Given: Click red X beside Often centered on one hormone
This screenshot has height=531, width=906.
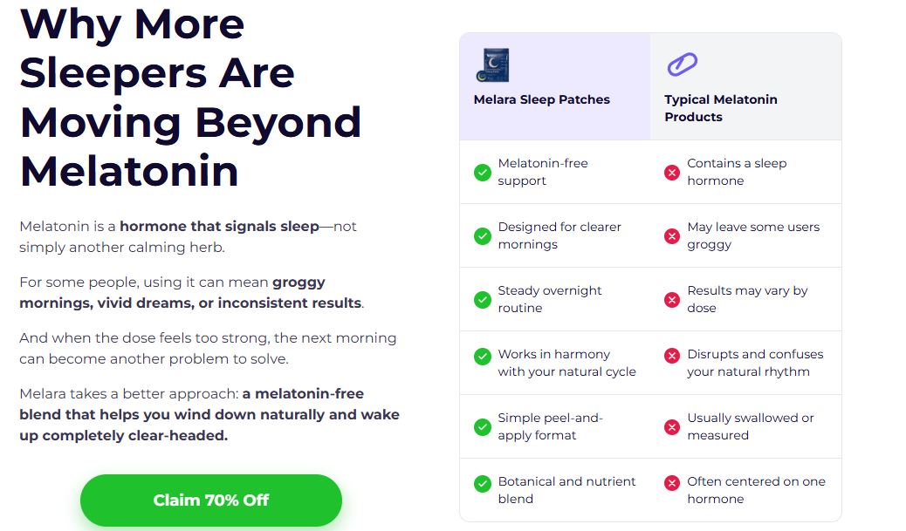Looking at the screenshot, I should pos(671,482).
